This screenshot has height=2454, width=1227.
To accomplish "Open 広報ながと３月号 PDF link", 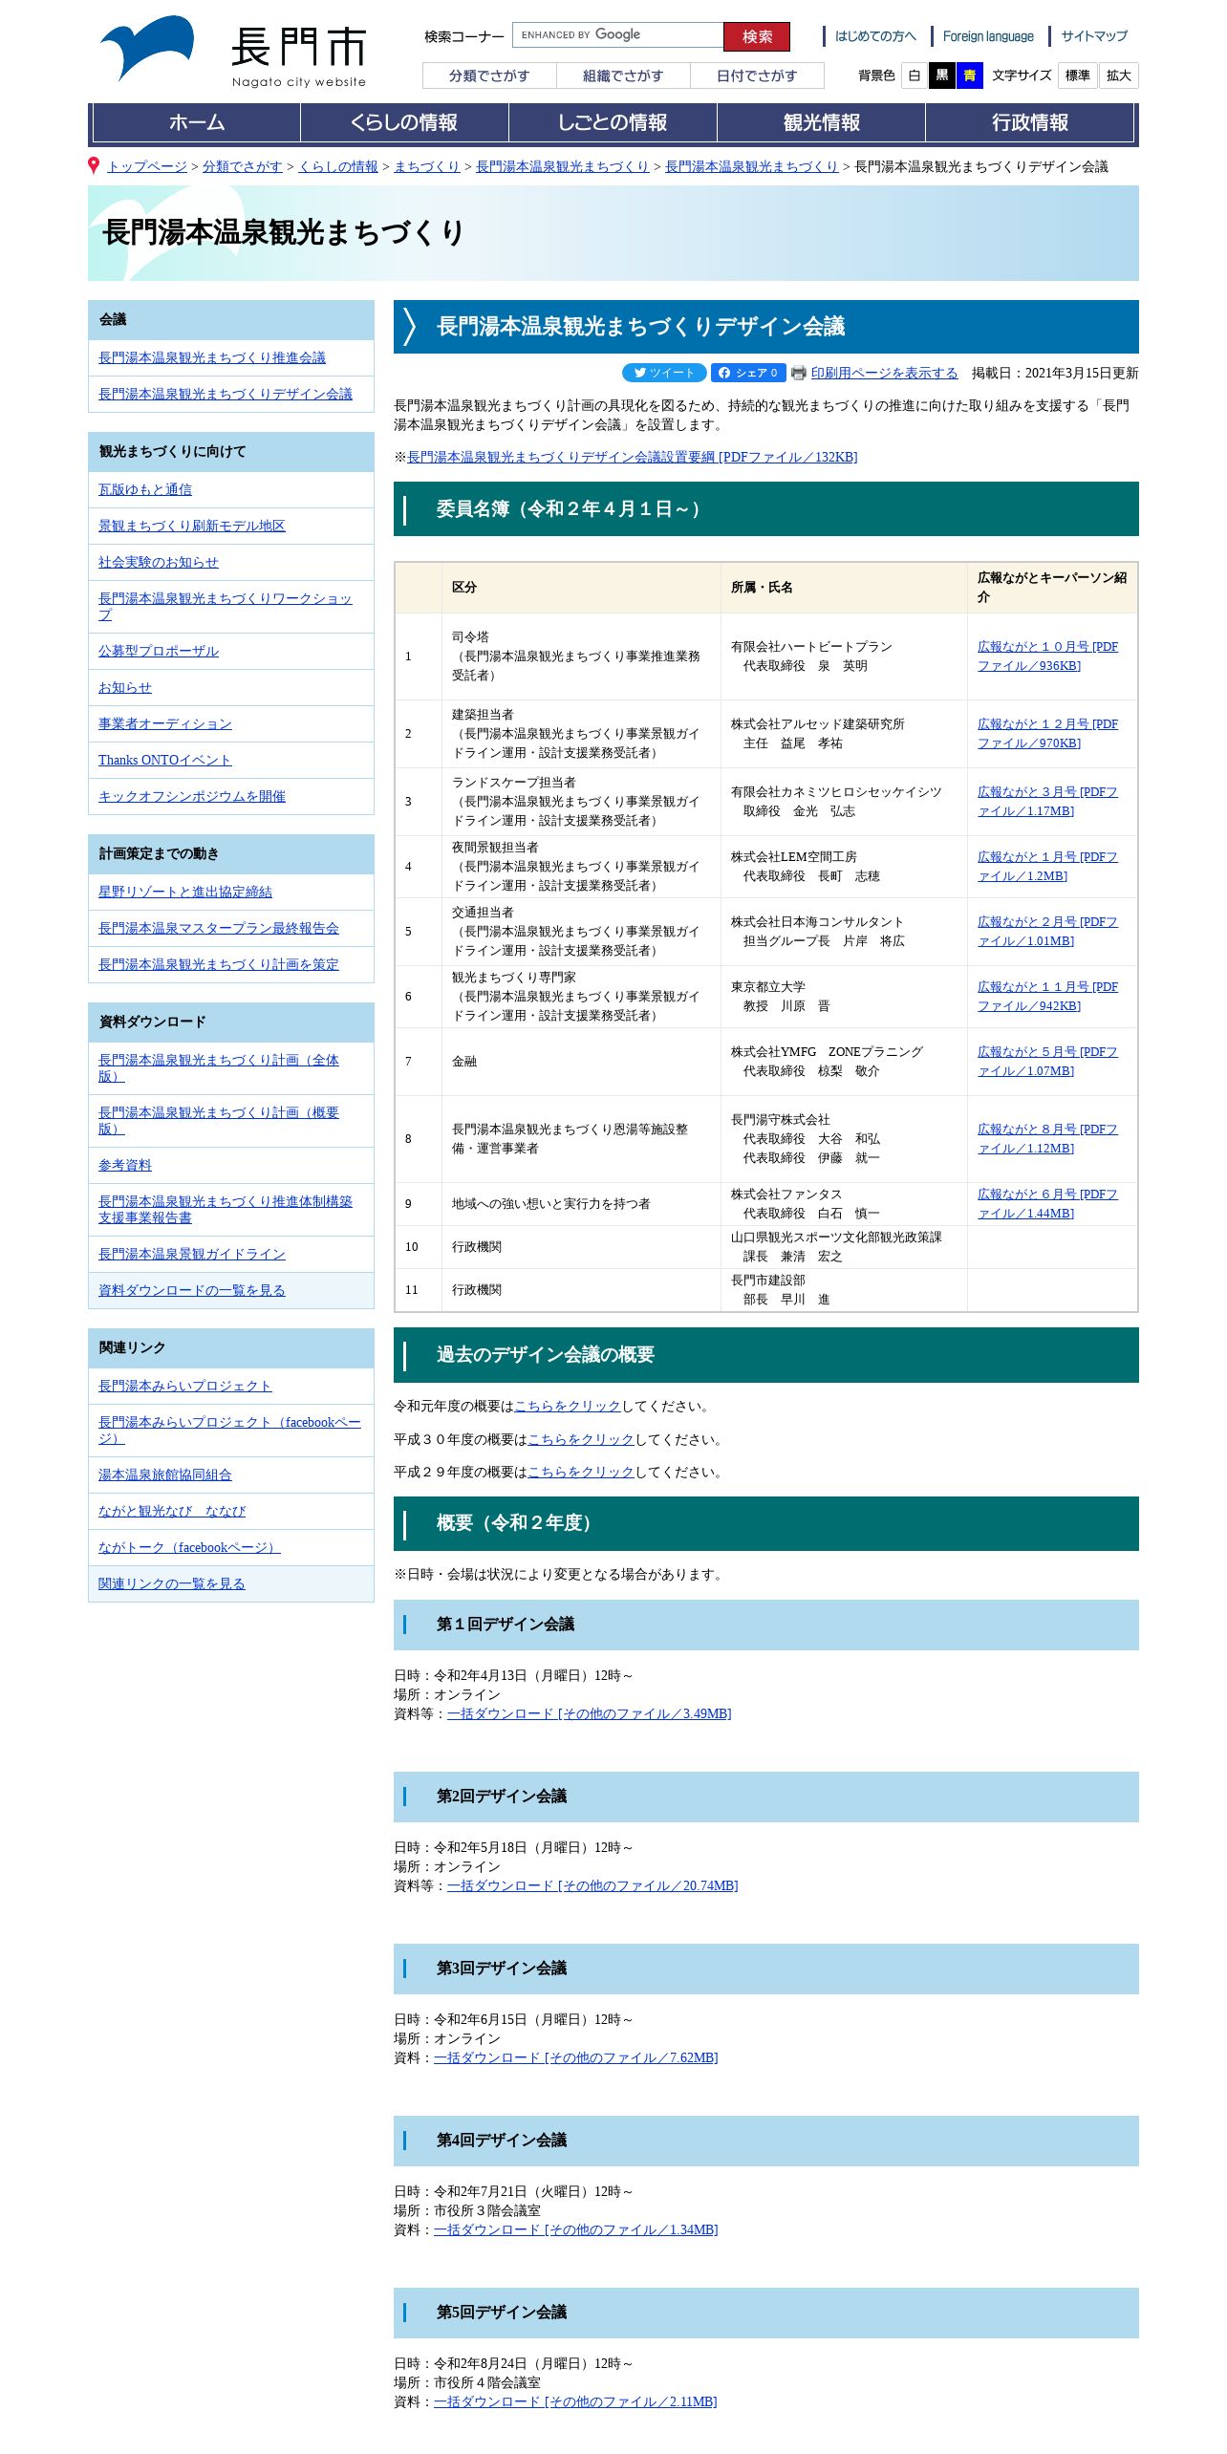I will (x=1047, y=802).
